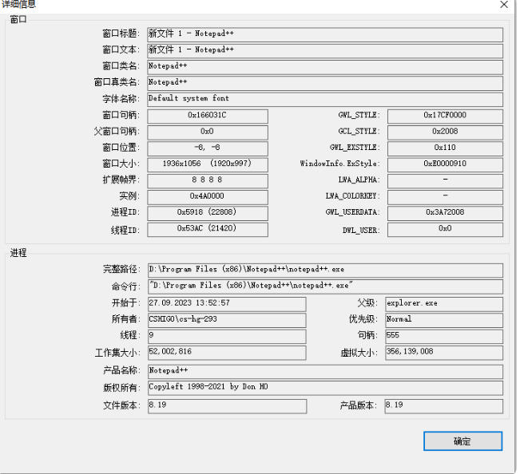Click the 进程ID field showing 0x5918
Image resolution: width=520 pixels, height=474 pixels.
207,213
